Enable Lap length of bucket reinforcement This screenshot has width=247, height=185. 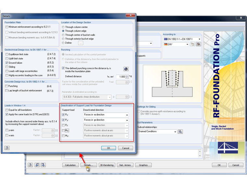pos(6,91)
